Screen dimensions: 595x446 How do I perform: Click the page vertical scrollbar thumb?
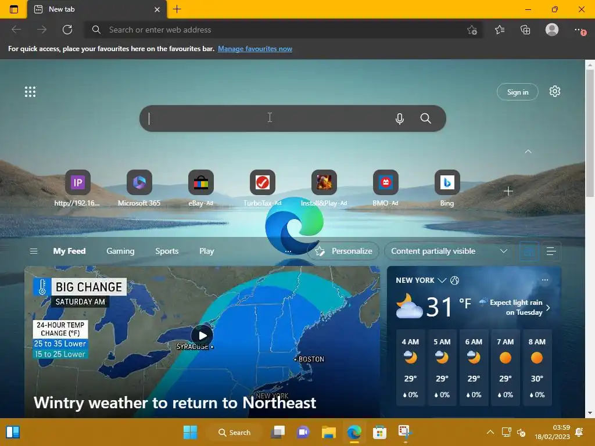coord(590,132)
